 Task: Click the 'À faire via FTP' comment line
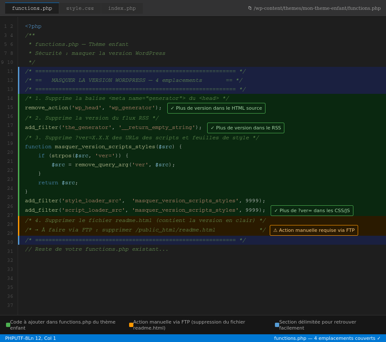pyautogui.click(x=145, y=230)
